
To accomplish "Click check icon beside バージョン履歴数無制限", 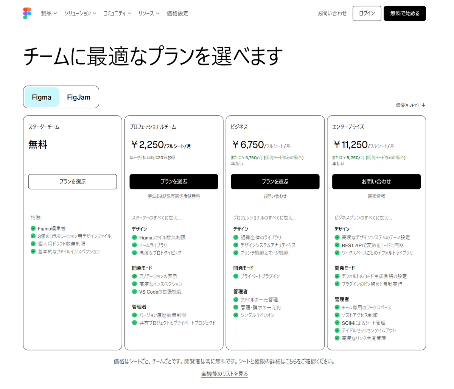I will tap(134, 315).
